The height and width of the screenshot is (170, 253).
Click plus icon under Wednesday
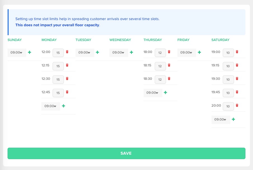(x=132, y=52)
